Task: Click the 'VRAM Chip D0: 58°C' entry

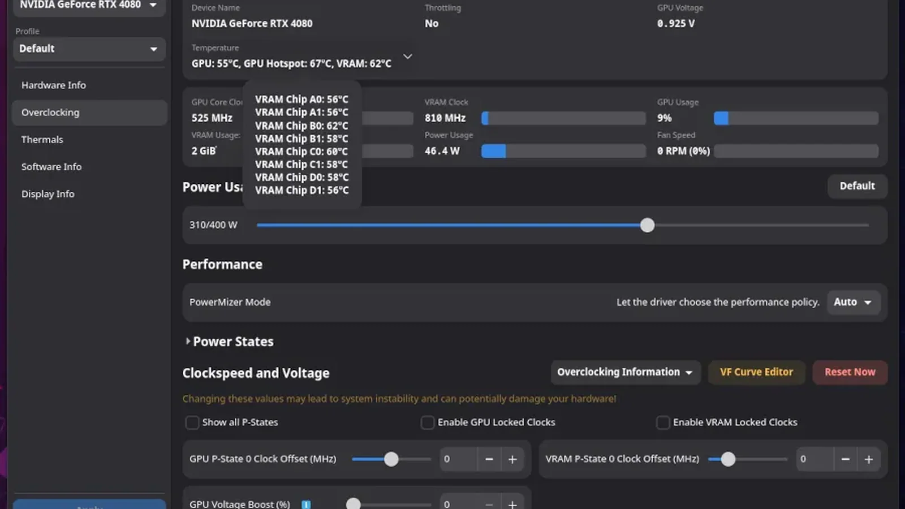Action: coord(301,178)
